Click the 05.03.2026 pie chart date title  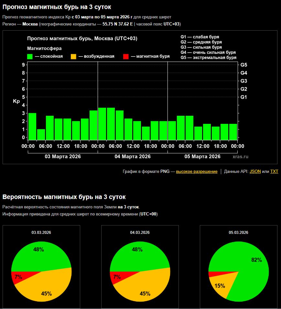pos(238,233)
